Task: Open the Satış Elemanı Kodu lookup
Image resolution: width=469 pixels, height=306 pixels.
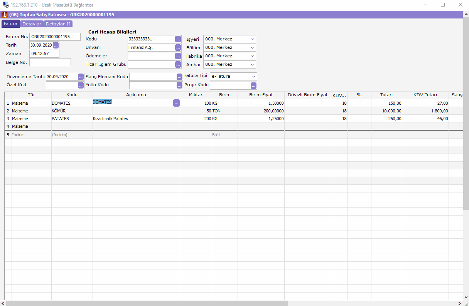Action: [x=179, y=77]
